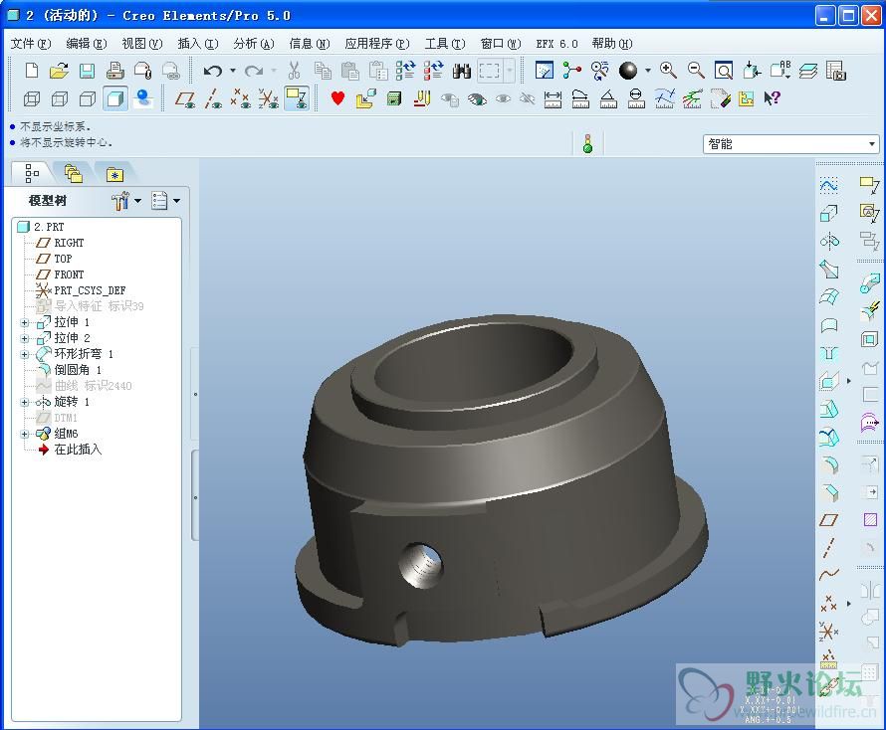Open the 帮助 (Help) menu
The image size is (886, 730).
click(612, 44)
